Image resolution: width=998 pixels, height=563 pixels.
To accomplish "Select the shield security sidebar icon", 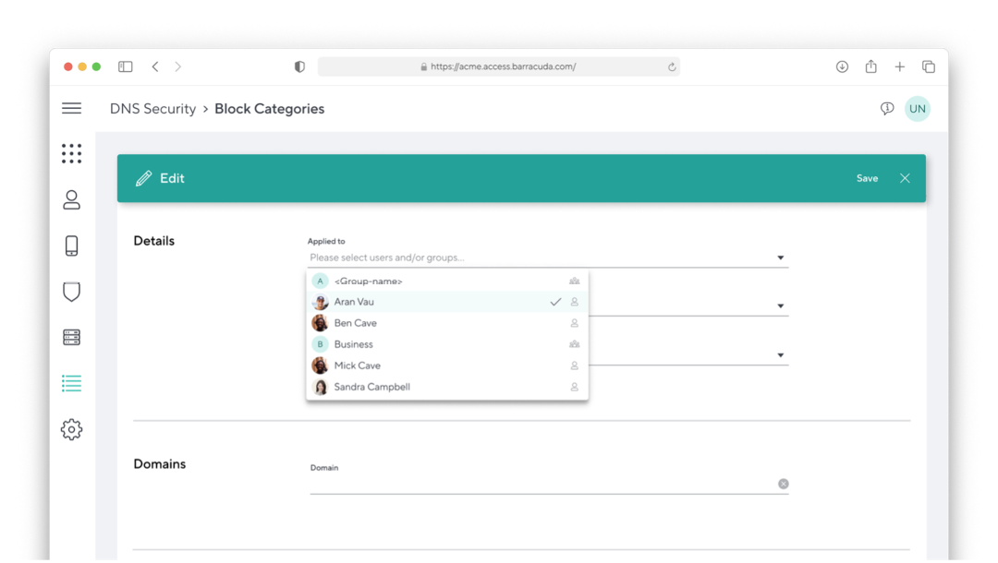I will pos(71,292).
